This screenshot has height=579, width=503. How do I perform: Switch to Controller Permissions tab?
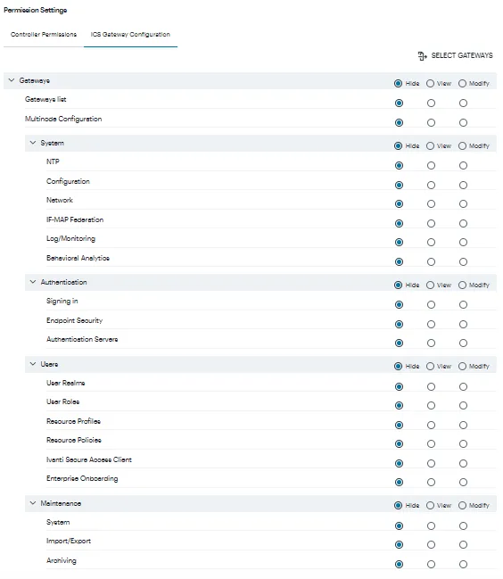(x=44, y=34)
